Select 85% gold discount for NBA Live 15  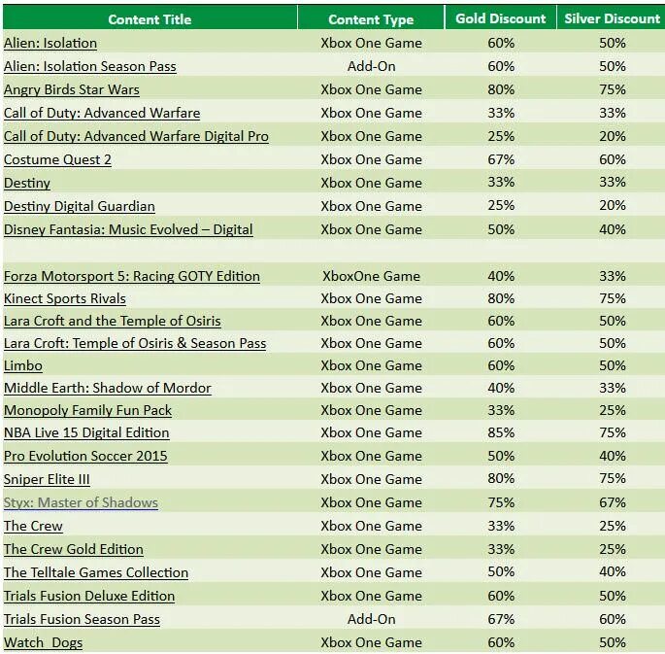pos(501,432)
